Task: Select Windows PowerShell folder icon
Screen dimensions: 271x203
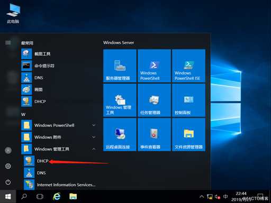Action: click(x=26, y=125)
